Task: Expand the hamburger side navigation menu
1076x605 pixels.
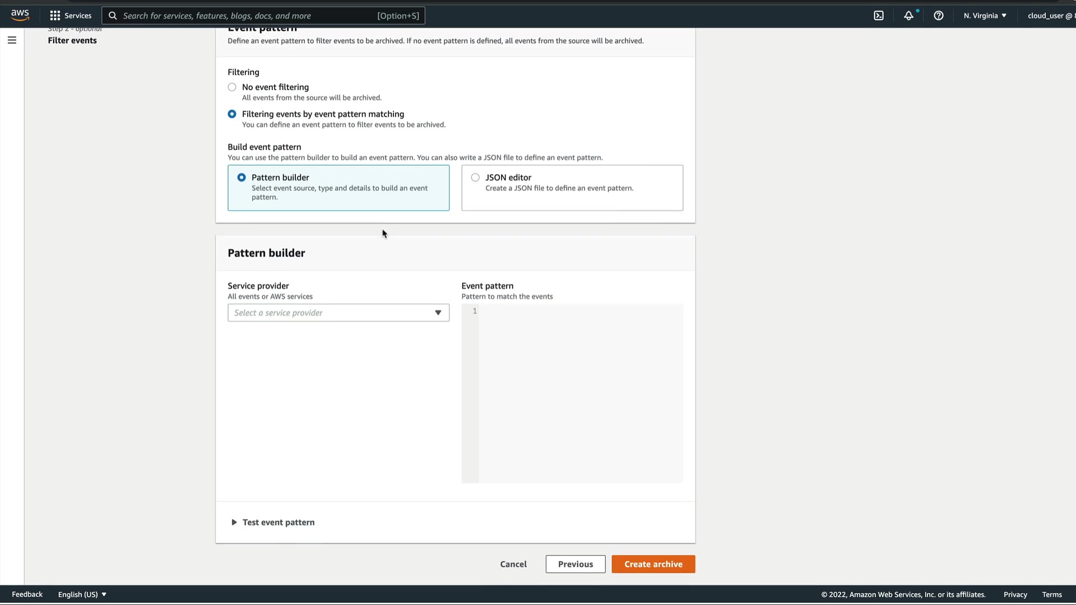Action: click(12, 40)
